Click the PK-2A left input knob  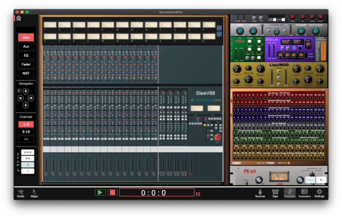[x=259, y=180]
